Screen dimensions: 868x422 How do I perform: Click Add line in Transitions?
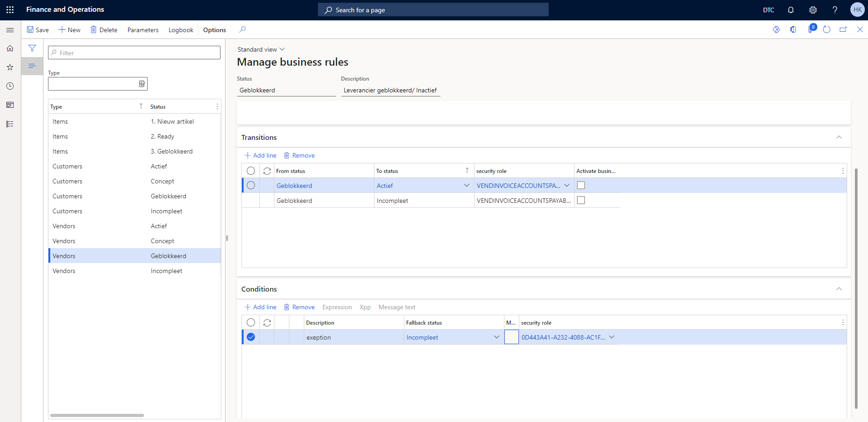coord(260,155)
